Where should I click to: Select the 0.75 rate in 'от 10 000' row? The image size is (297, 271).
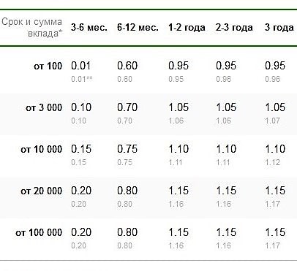(127, 149)
